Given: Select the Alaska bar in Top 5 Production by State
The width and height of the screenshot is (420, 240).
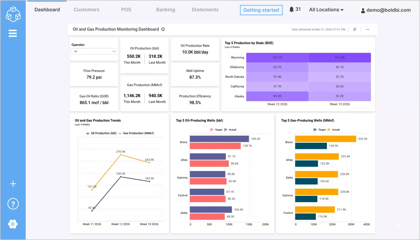Looking at the screenshot, I should pos(277,96).
